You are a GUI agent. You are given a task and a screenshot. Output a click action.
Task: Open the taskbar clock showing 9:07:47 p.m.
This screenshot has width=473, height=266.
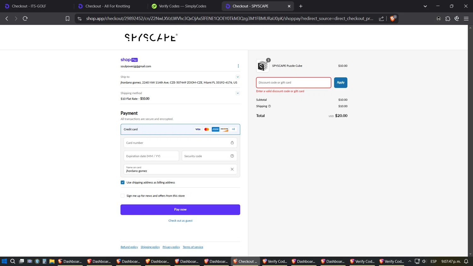[451, 261]
